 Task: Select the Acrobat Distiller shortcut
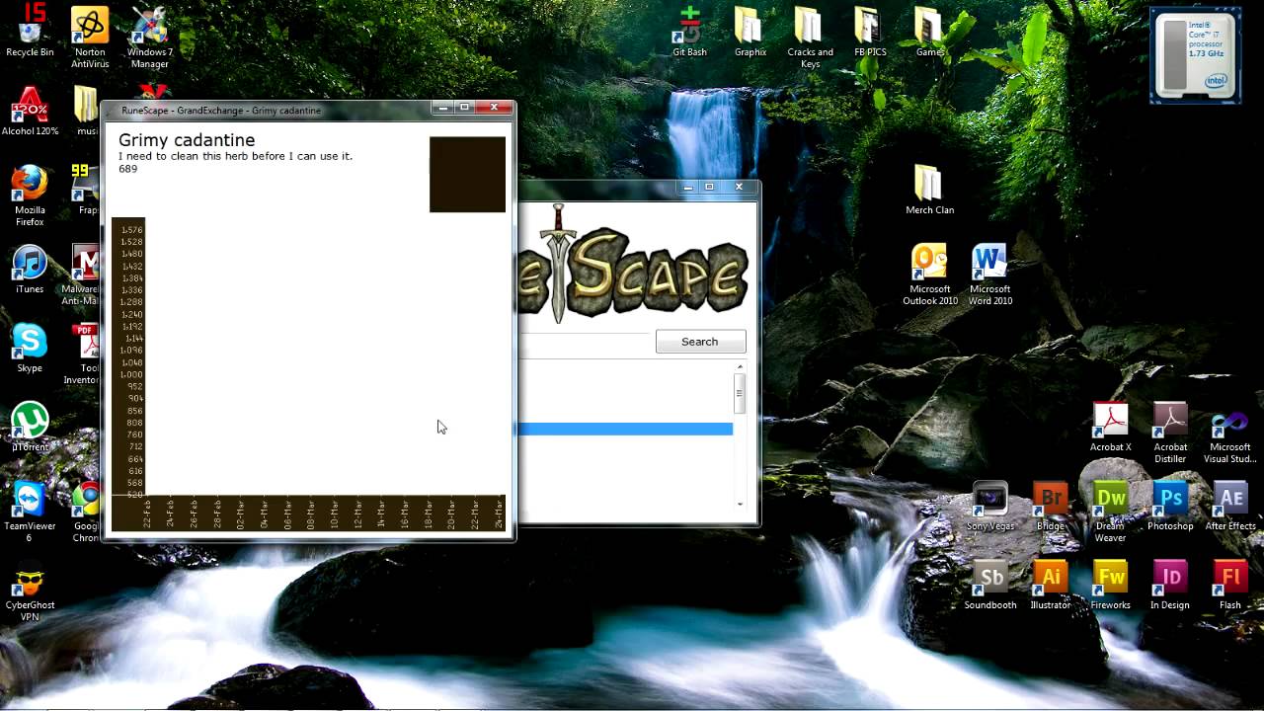[1170, 433]
